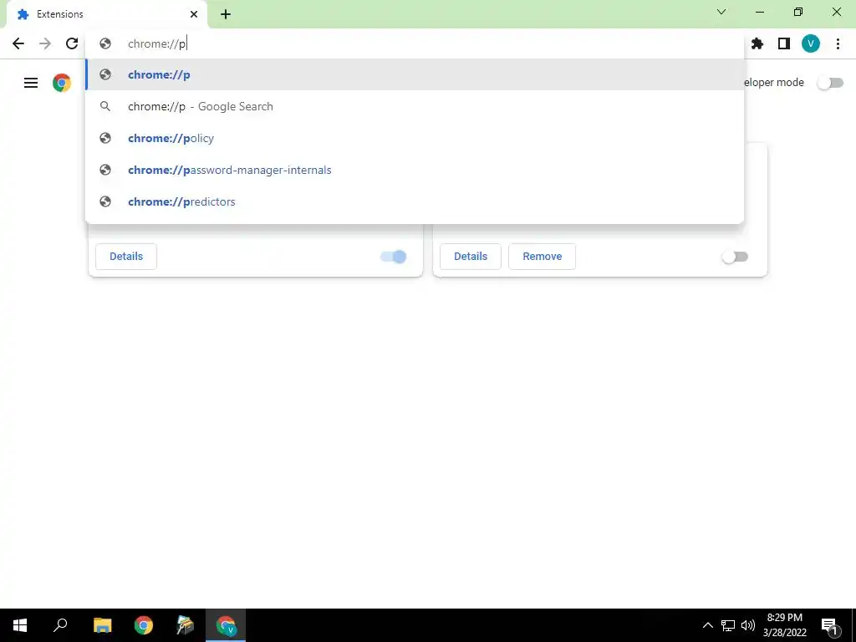This screenshot has height=642, width=856.
Task: Enable the second extension's toggle
Action: pos(735,257)
